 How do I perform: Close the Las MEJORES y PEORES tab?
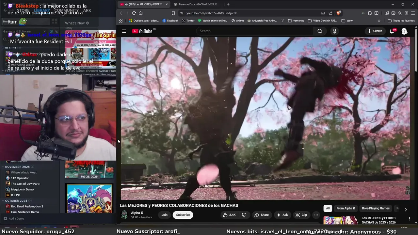166,4
